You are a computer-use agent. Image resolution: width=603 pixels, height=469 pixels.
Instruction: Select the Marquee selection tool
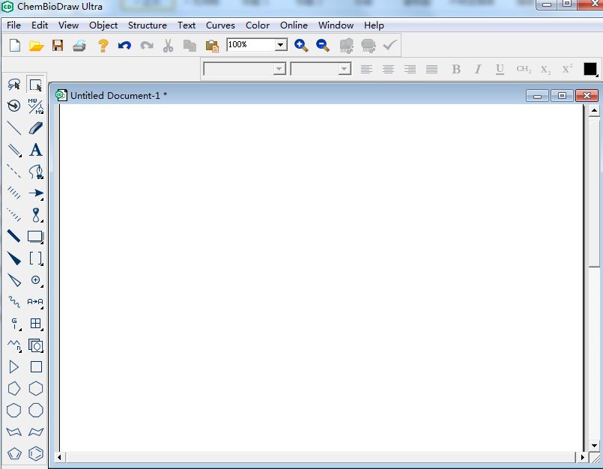36,84
